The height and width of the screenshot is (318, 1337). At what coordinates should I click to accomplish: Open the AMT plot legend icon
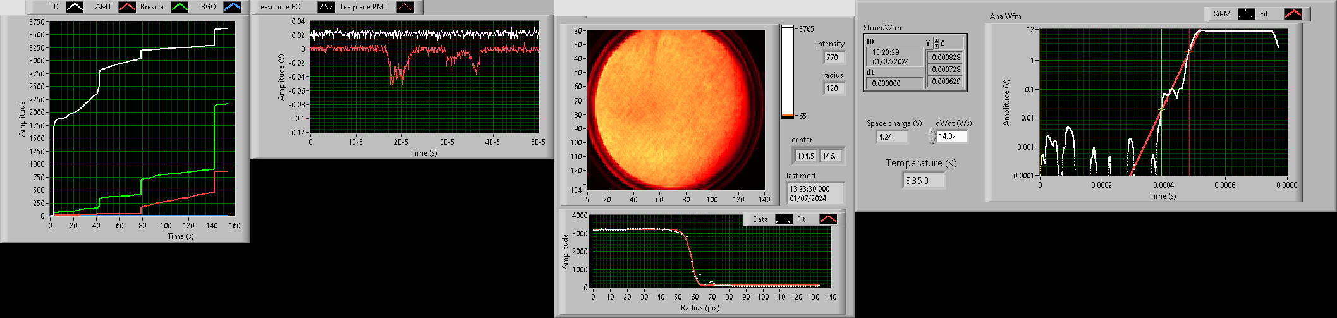[x=127, y=7]
